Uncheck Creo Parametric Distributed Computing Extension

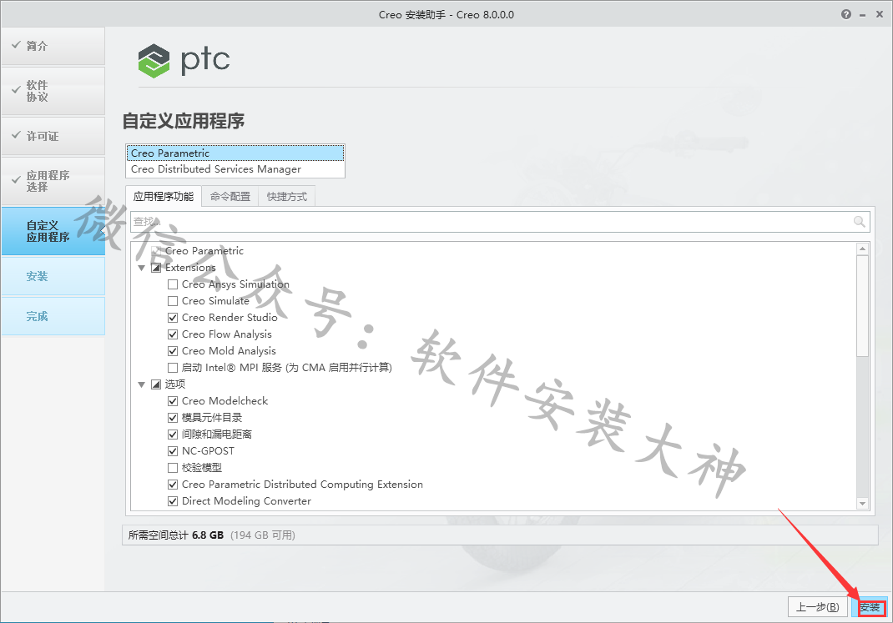(173, 485)
